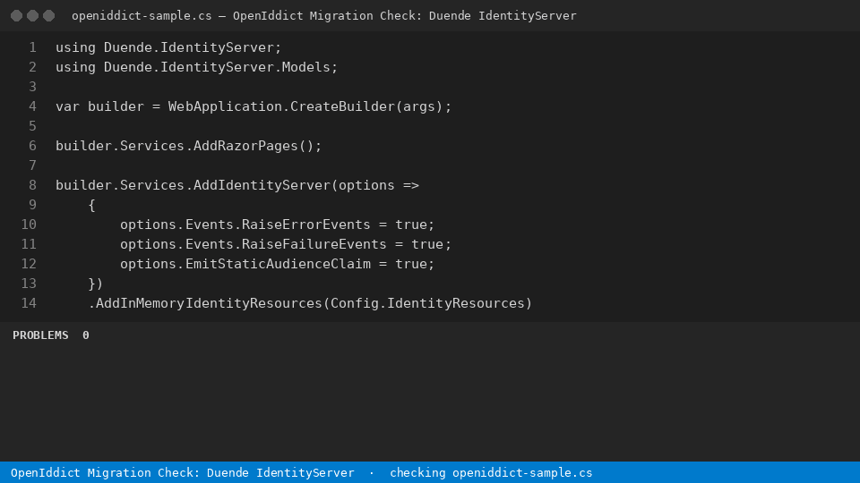The height and width of the screenshot is (483, 860).
Task: Click line number 10 in gutter
Action: (x=29, y=225)
